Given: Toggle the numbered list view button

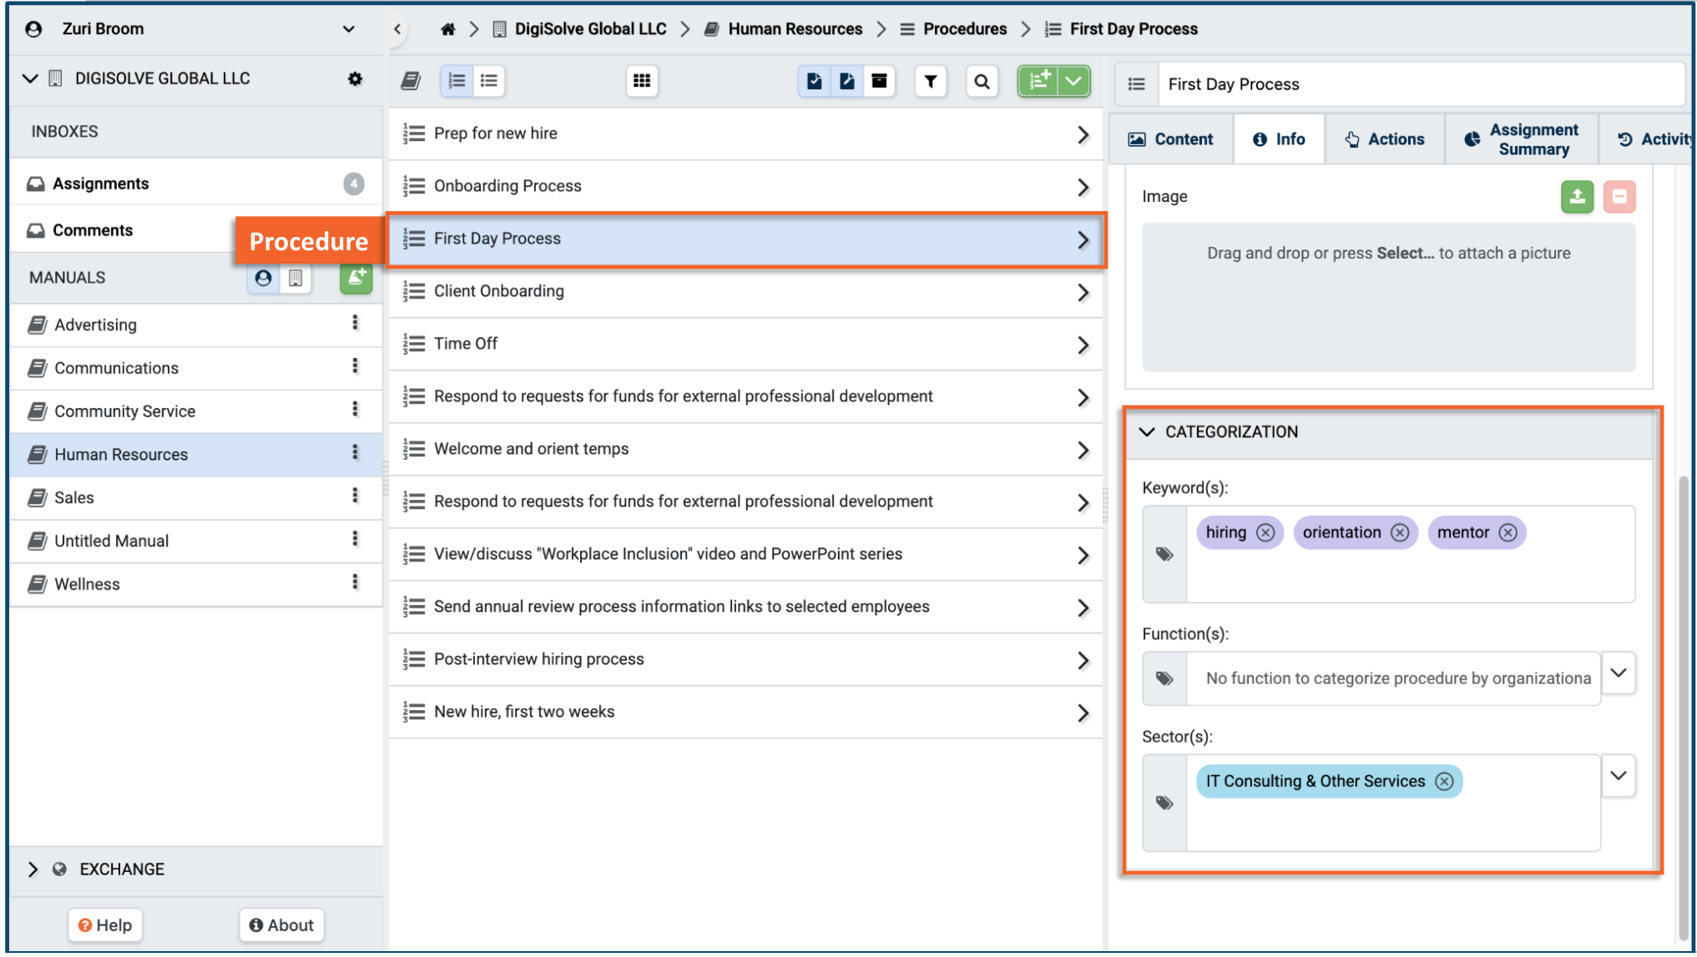Looking at the screenshot, I should [x=457, y=81].
